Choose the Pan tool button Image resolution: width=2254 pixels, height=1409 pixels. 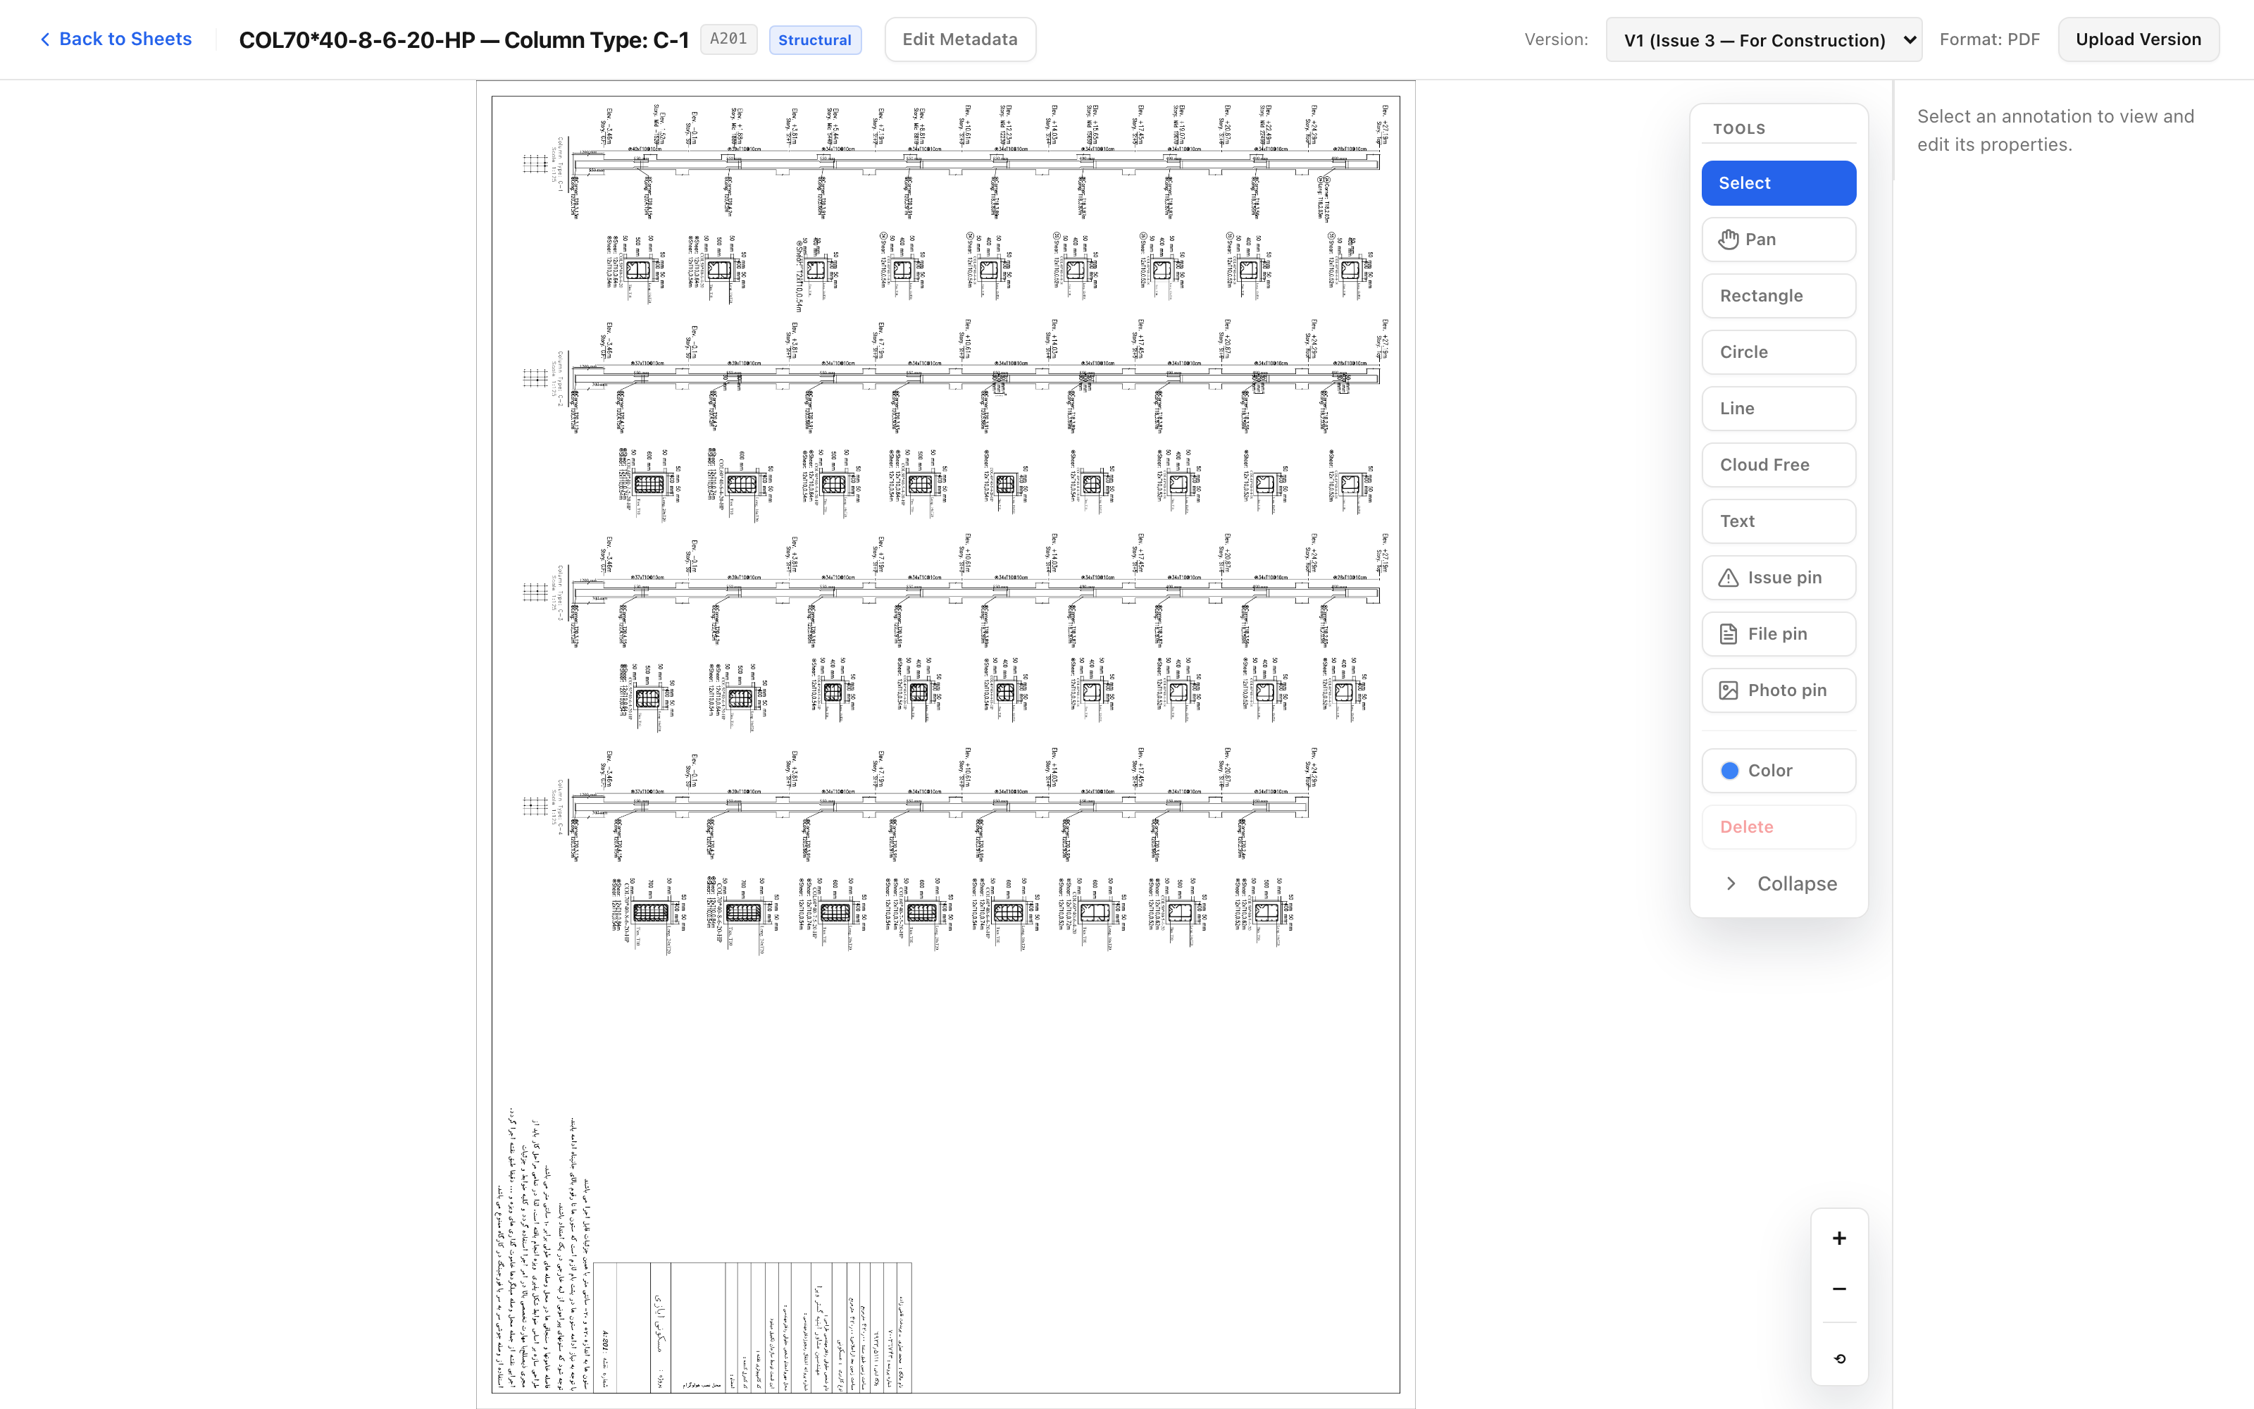tap(1778, 240)
